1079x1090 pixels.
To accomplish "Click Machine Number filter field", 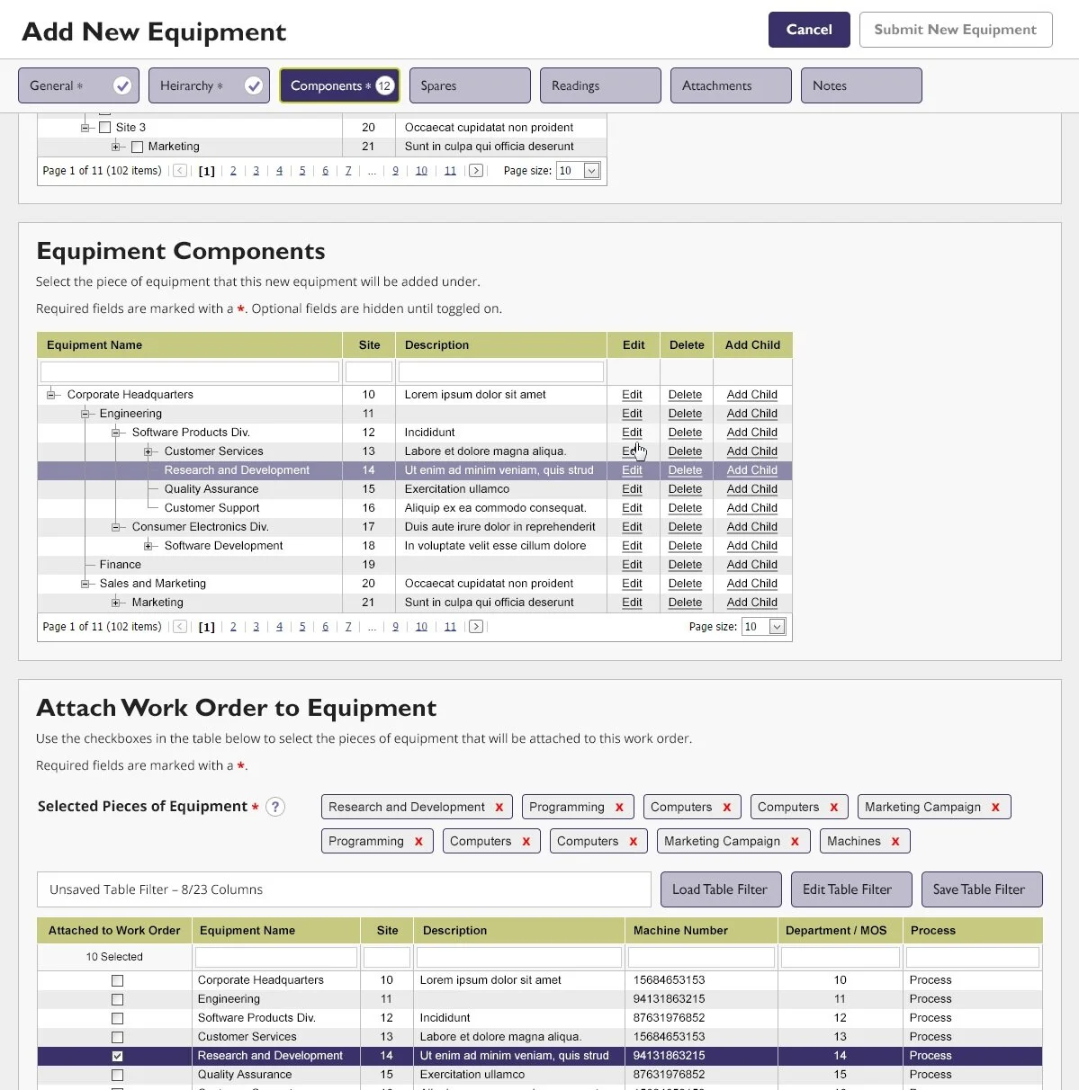I will 701,957.
